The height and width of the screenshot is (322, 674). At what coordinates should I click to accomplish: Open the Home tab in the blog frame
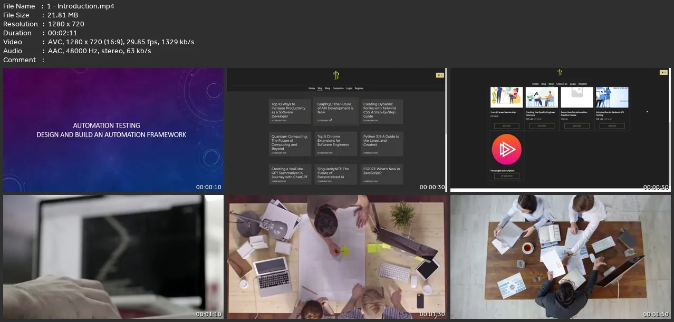coord(312,89)
